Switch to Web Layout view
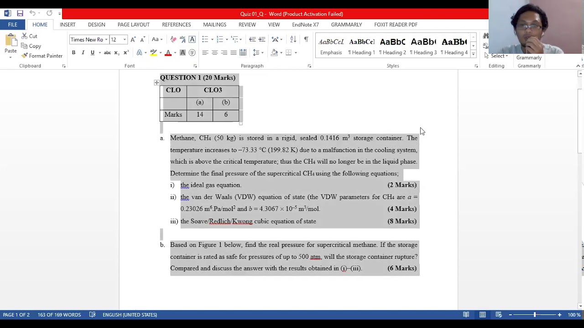The width and height of the screenshot is (584, 328). coord(499,315)
